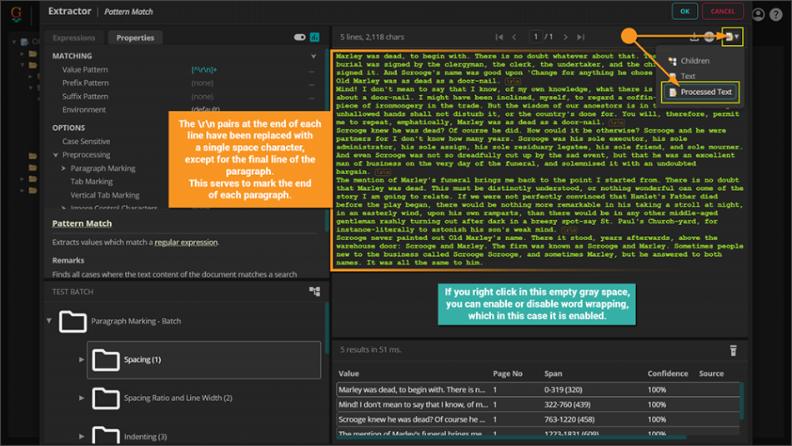Screen dimensions: 792x446
Task: Collapse the MATCHING section chevron
Action: [313, 56]
